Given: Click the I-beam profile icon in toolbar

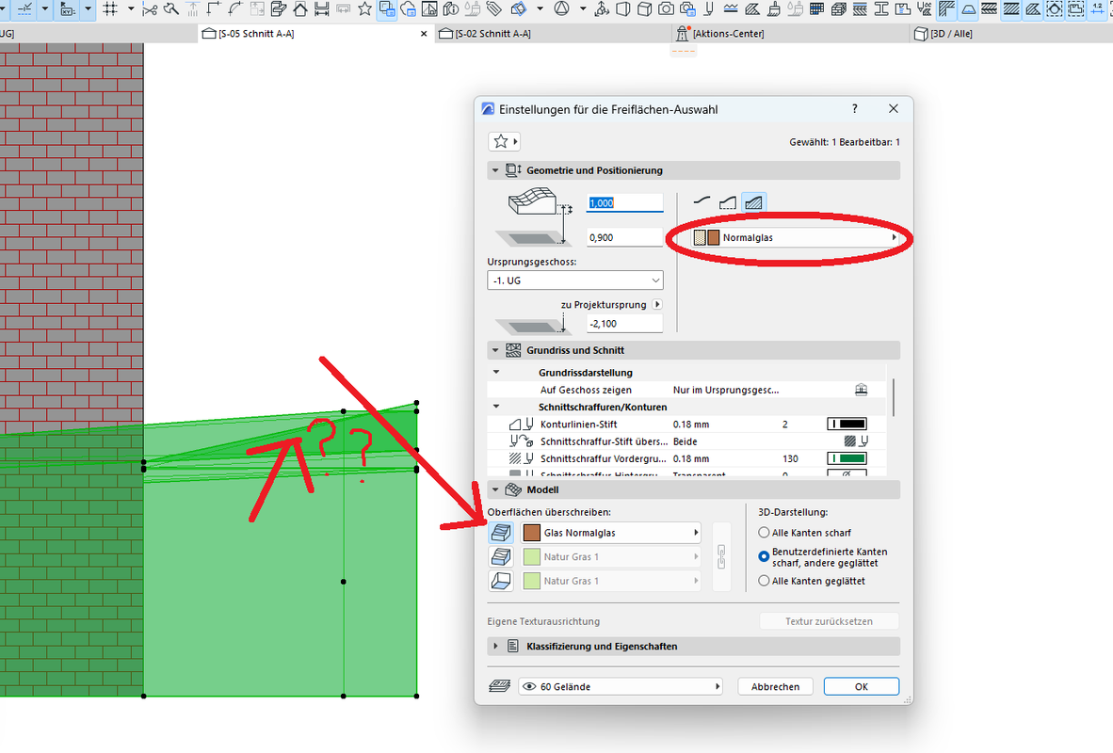Looking at the screenshot, I should (x=881, y=9).
